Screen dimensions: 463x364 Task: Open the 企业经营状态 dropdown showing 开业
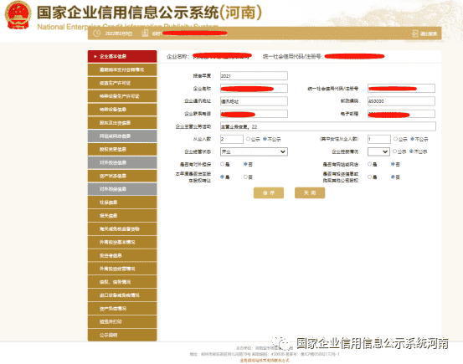click(254, 151)
